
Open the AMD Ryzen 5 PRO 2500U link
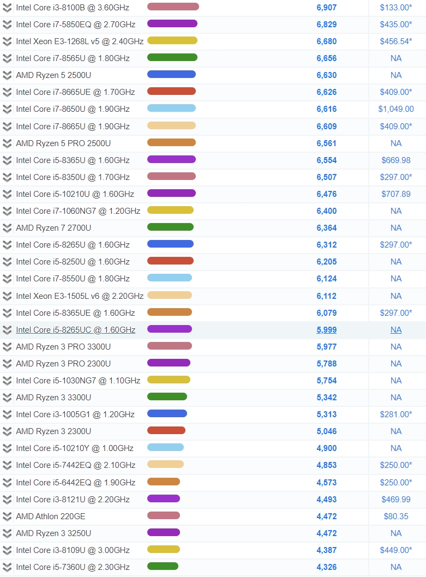[63, 143]
